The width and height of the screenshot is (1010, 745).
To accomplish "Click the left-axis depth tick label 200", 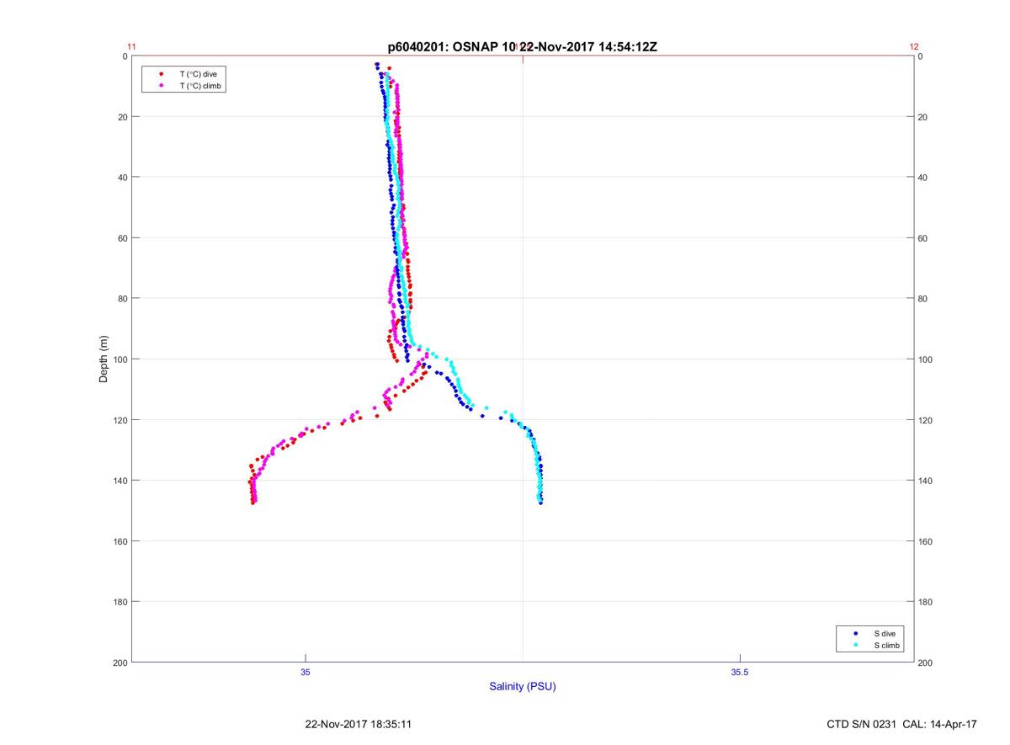I will [119, 663].
